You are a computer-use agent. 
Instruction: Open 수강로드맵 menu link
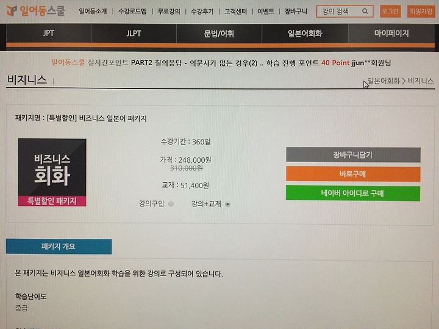tap(132, 12)
